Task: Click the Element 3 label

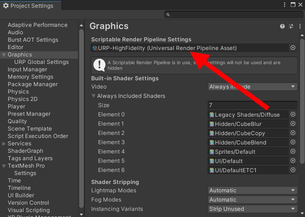Action: (x=111, y=142)
